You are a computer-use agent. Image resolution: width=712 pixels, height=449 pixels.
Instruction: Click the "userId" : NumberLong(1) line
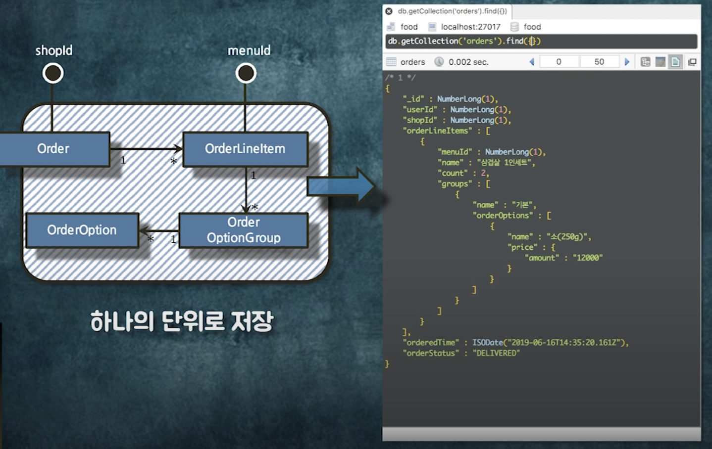click(x=457, y=109)
